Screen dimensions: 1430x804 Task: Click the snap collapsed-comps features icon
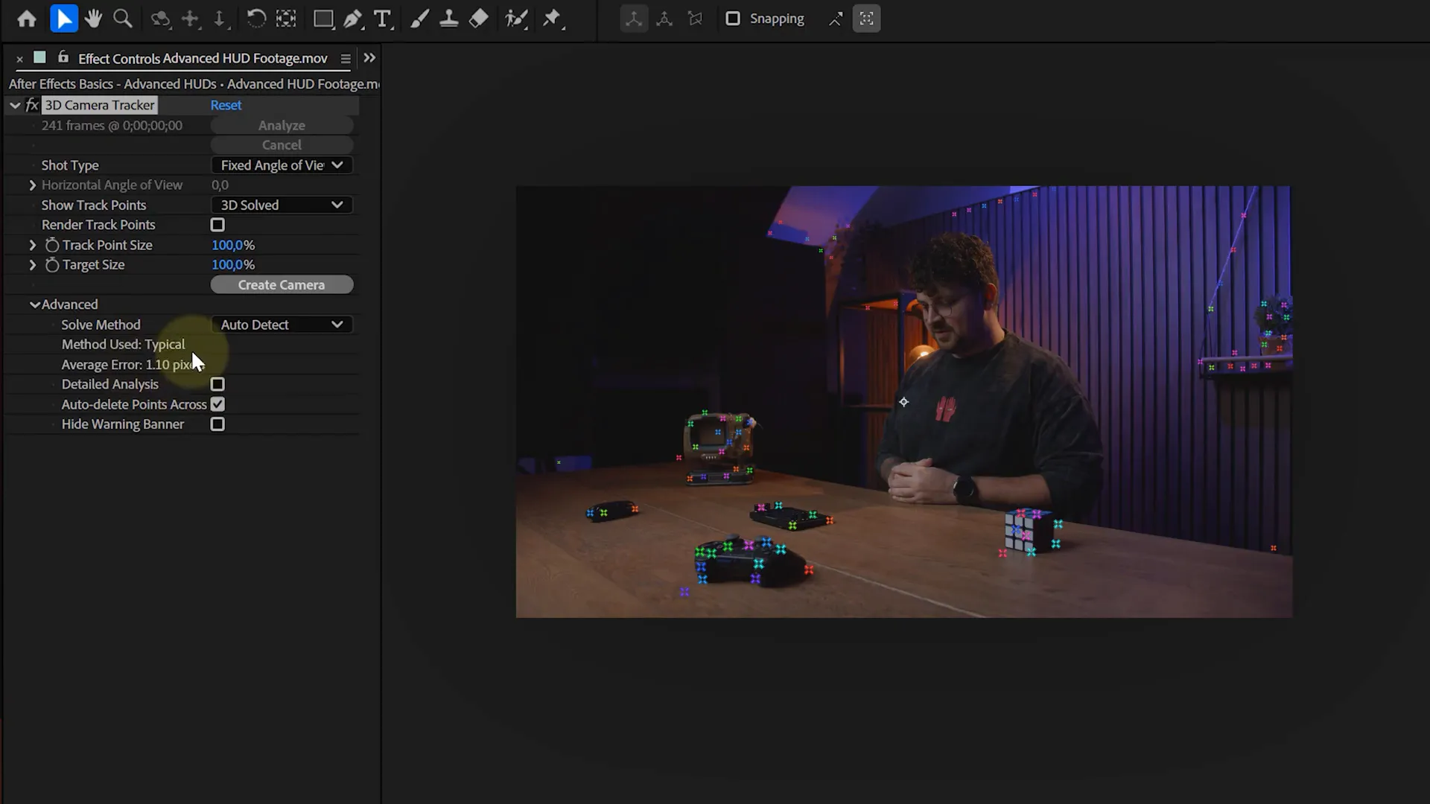[x=866, y=19]
